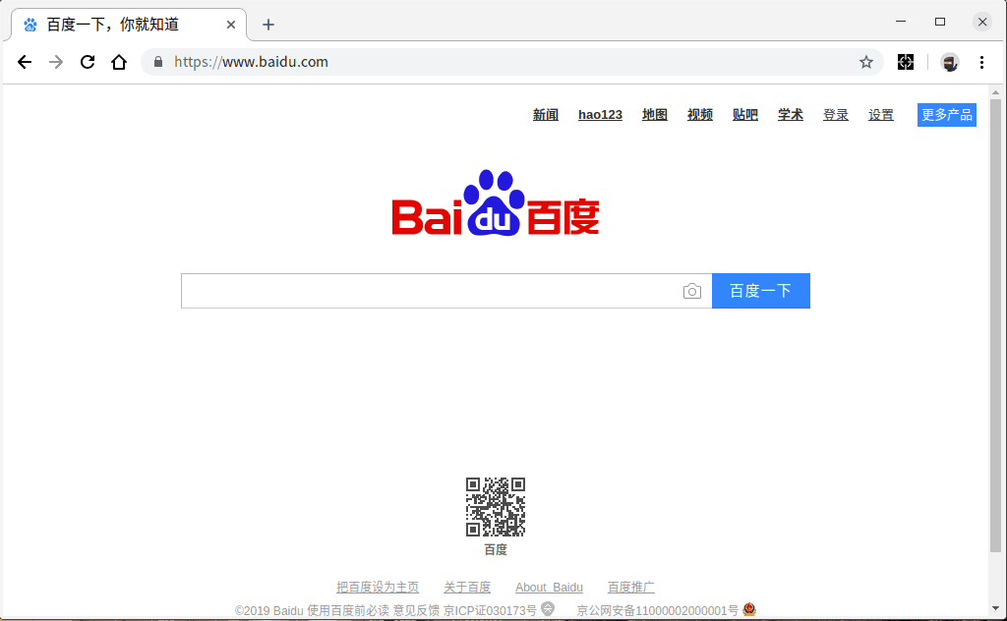Click the ICP certification badge icon
The image size is (1007, 621).
(547, 608)
